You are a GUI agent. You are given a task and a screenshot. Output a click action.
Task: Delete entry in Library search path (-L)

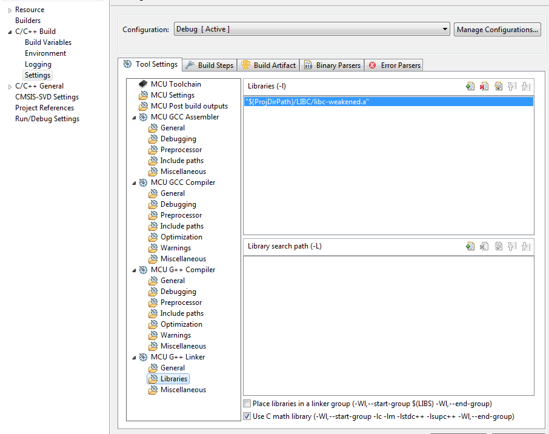pos(484,246)
